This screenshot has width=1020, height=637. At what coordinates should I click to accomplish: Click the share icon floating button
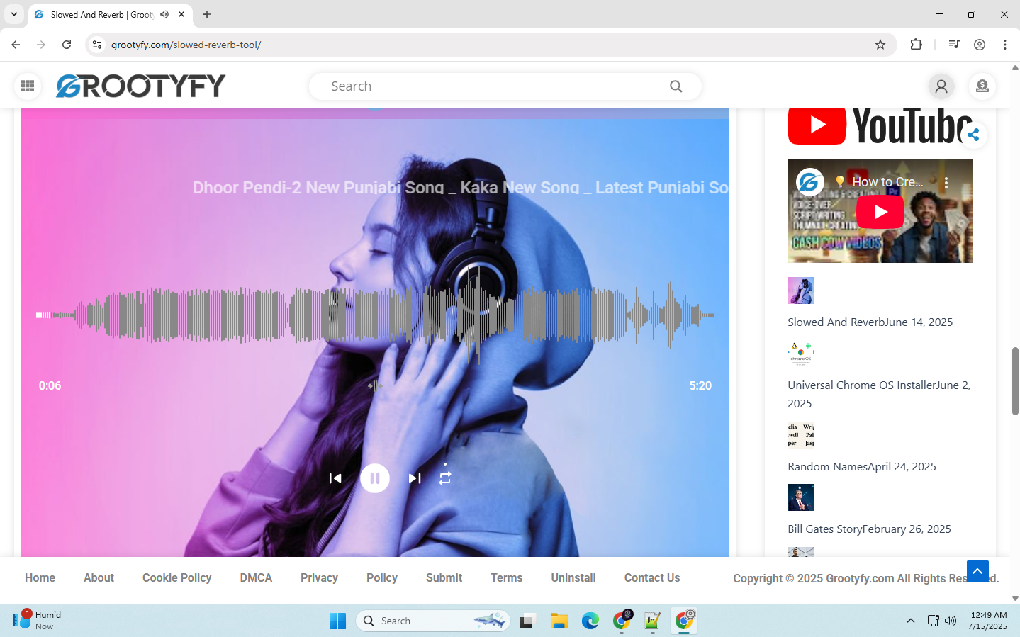973,135
